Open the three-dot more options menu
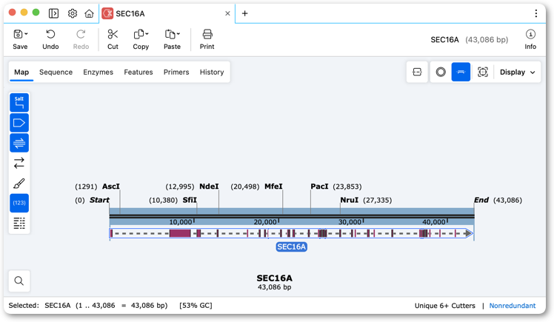The width and height of the screenshot is (554, 322). [x=536, y=13]
